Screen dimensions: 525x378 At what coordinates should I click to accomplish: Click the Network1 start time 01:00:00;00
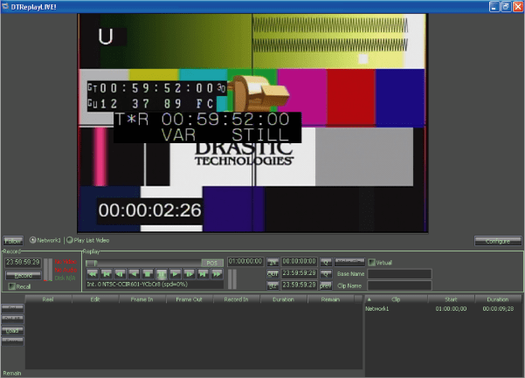click(x=451, y=309)
